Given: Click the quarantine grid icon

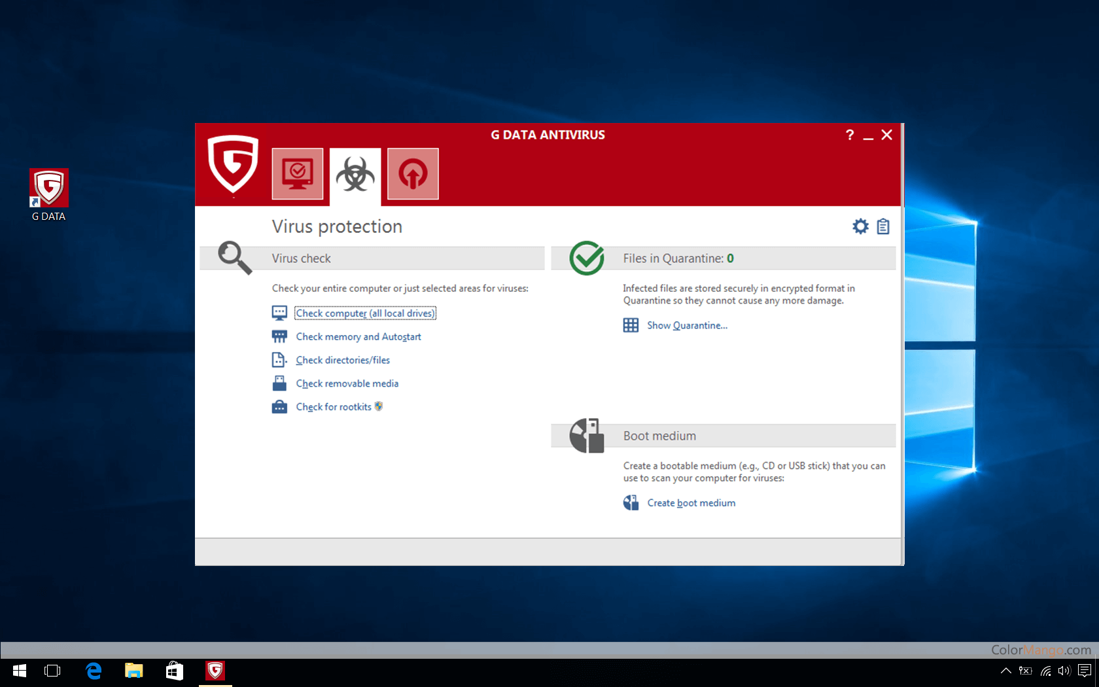Looking at the screenshot, I should pyautogui.click(x=631, y=325).
